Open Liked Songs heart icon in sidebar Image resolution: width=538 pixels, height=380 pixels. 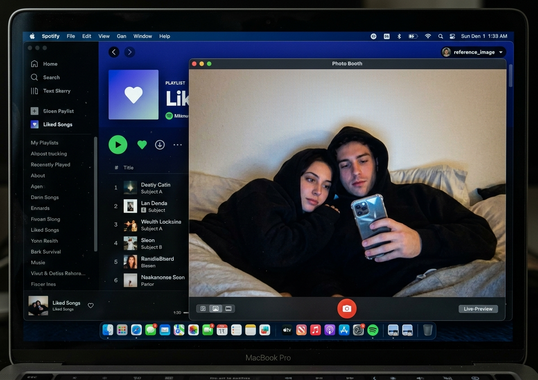coord(35,125)
